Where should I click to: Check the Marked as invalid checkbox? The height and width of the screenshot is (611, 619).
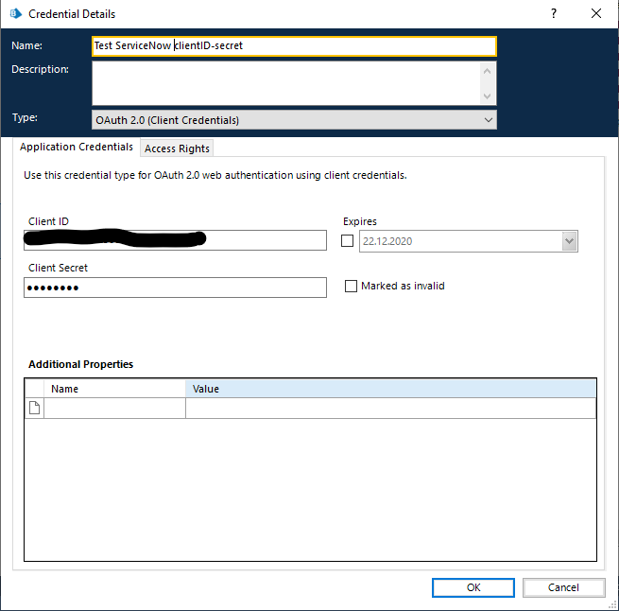click(352, 286)
